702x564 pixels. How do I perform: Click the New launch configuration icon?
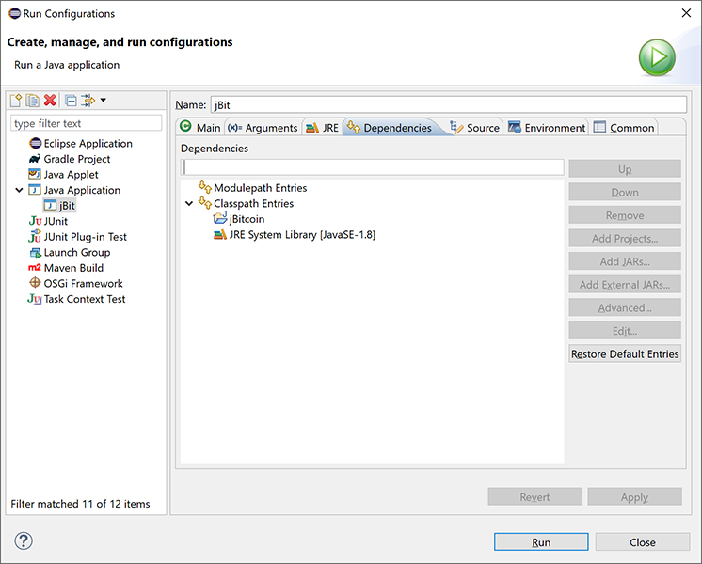(16, 101)
